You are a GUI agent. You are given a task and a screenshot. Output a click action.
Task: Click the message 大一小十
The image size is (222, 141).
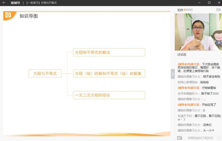(209, 130)
